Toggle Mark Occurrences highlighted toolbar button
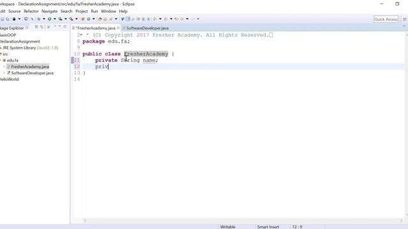The image size is (408, 229). coord(128,19)
